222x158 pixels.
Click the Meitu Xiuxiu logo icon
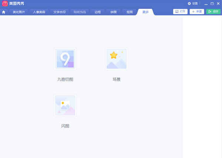point(5,4)
